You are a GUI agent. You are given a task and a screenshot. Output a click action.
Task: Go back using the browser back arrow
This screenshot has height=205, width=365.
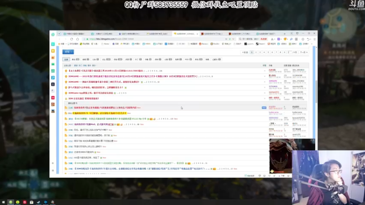tap(60, 39)
